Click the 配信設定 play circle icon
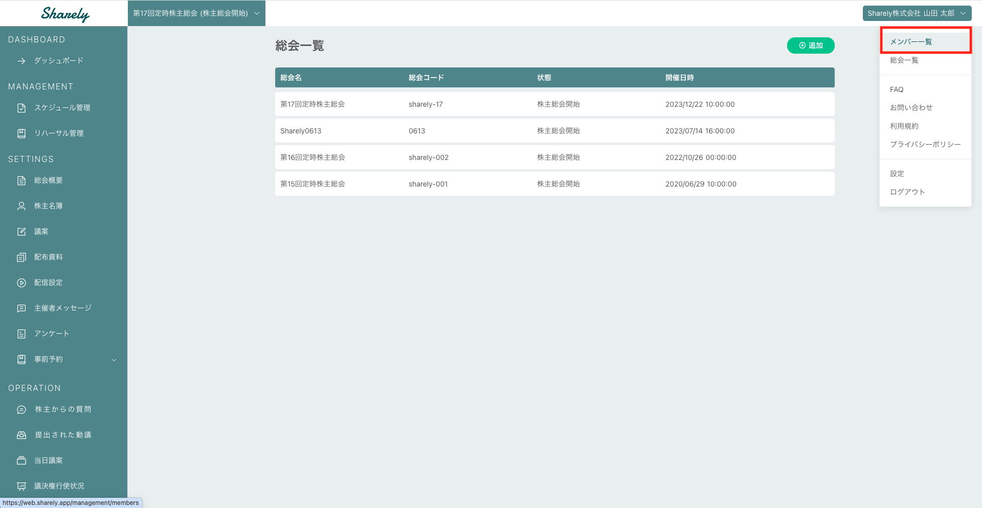This screenshot has width=982, height=508. (x=21, y=283)
